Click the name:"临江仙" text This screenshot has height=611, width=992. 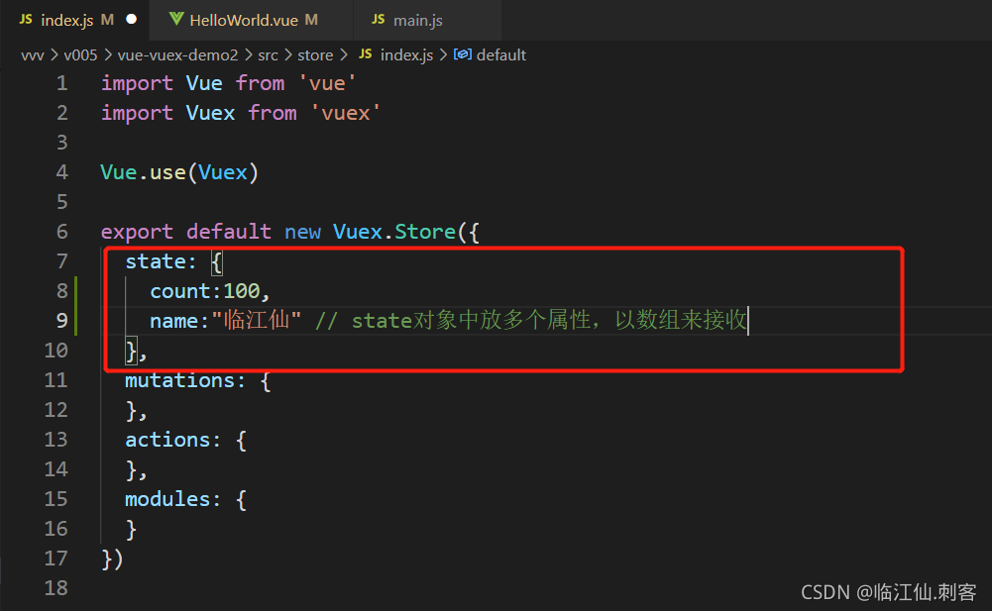pyautogui.click(x=225, y=321)
